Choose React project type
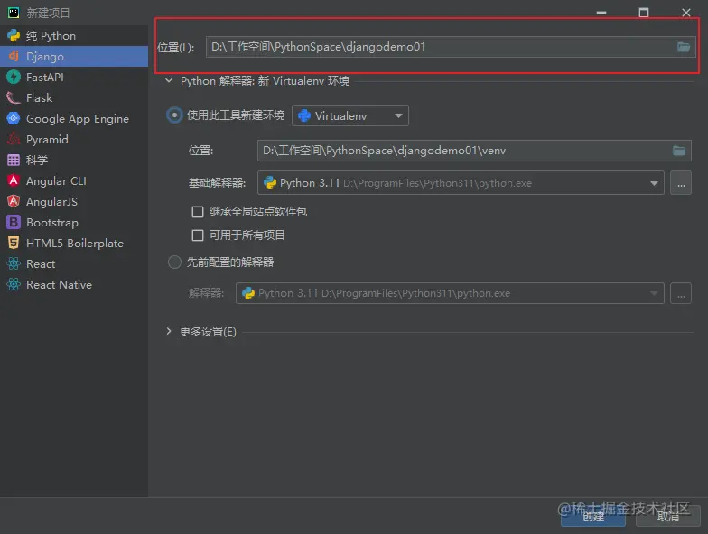This screenshot has height=534, width=708. [74, 263]
